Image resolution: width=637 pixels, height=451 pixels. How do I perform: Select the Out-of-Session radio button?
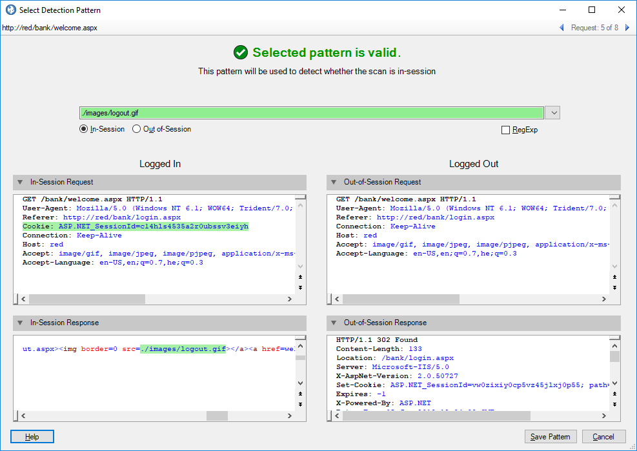[x=136, y=128]
